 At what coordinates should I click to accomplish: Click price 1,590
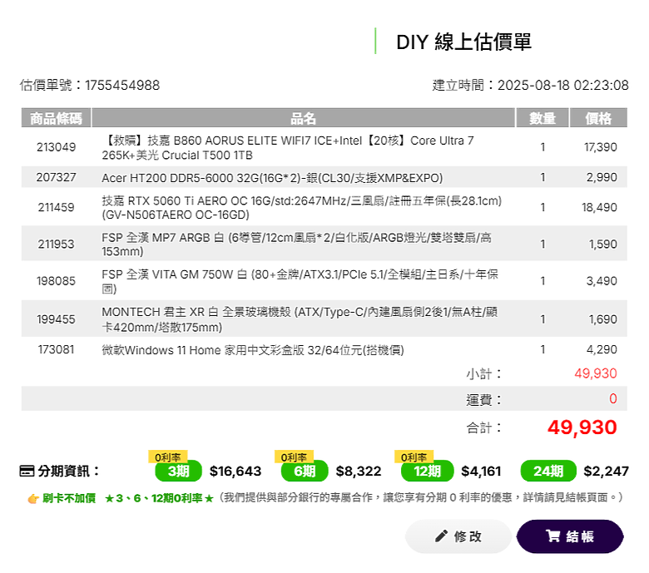coord(603,245)
